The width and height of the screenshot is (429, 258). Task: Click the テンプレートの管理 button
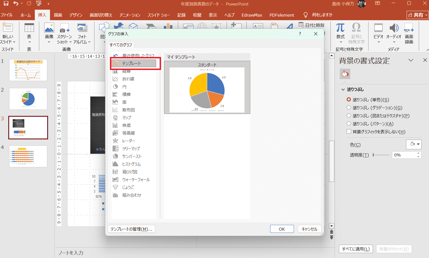click(x=131, y=229)
